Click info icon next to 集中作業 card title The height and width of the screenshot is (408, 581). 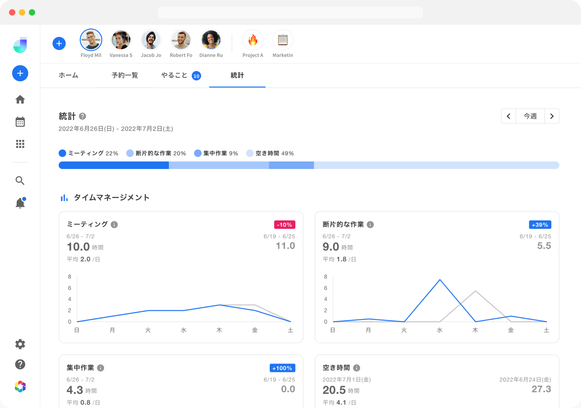101,368
